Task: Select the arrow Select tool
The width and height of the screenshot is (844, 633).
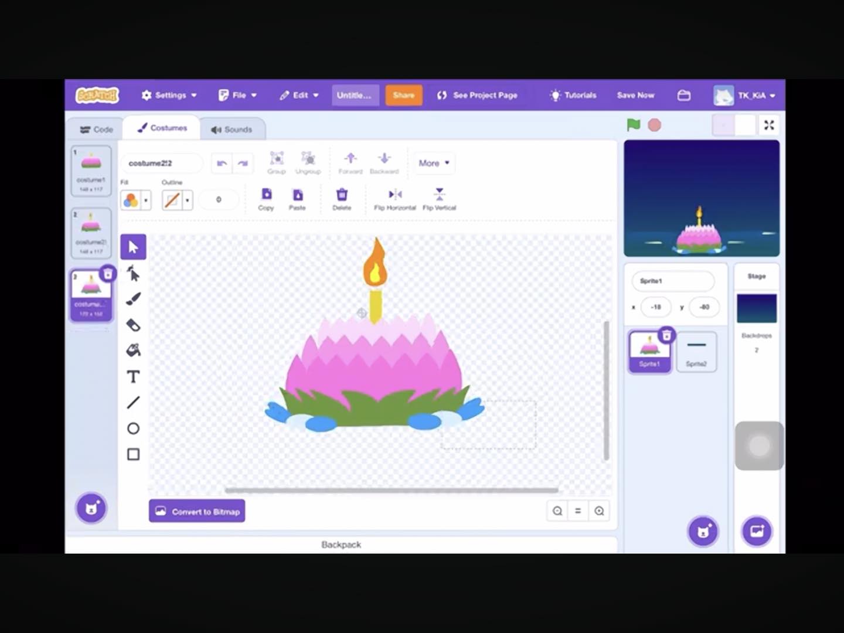Action: pos(133,247)
